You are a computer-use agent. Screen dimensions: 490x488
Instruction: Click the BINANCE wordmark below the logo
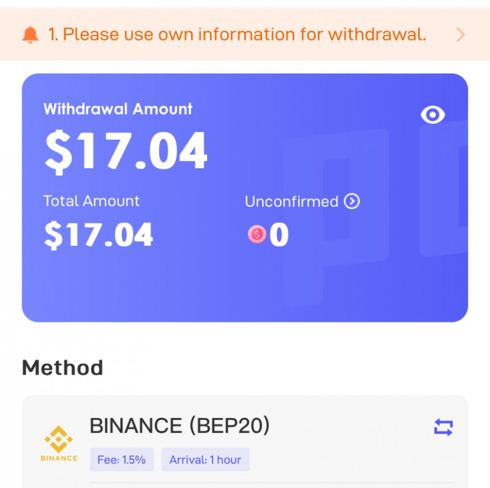(x=59, y=459)
